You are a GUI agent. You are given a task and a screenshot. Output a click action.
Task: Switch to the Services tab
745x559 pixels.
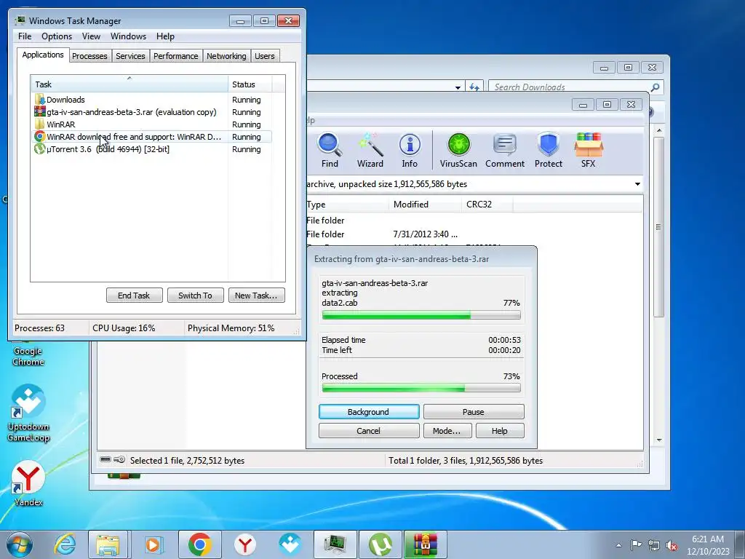130,56
